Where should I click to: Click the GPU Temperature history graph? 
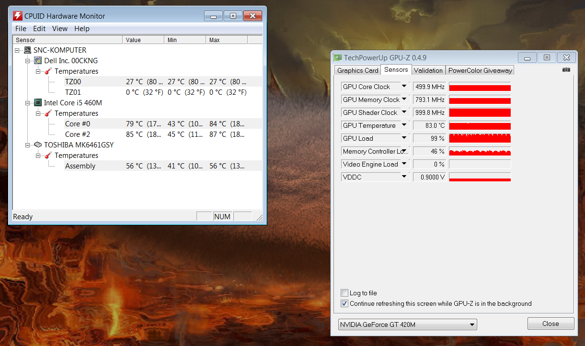point(480,125)
